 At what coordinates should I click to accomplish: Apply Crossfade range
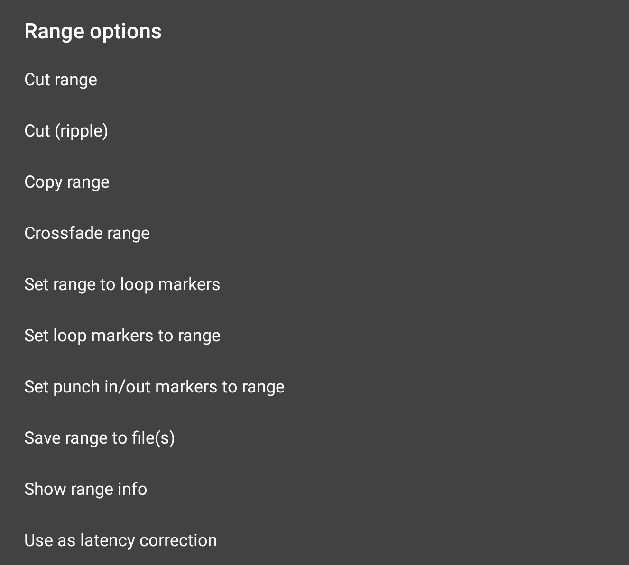(x=87, y=233)
